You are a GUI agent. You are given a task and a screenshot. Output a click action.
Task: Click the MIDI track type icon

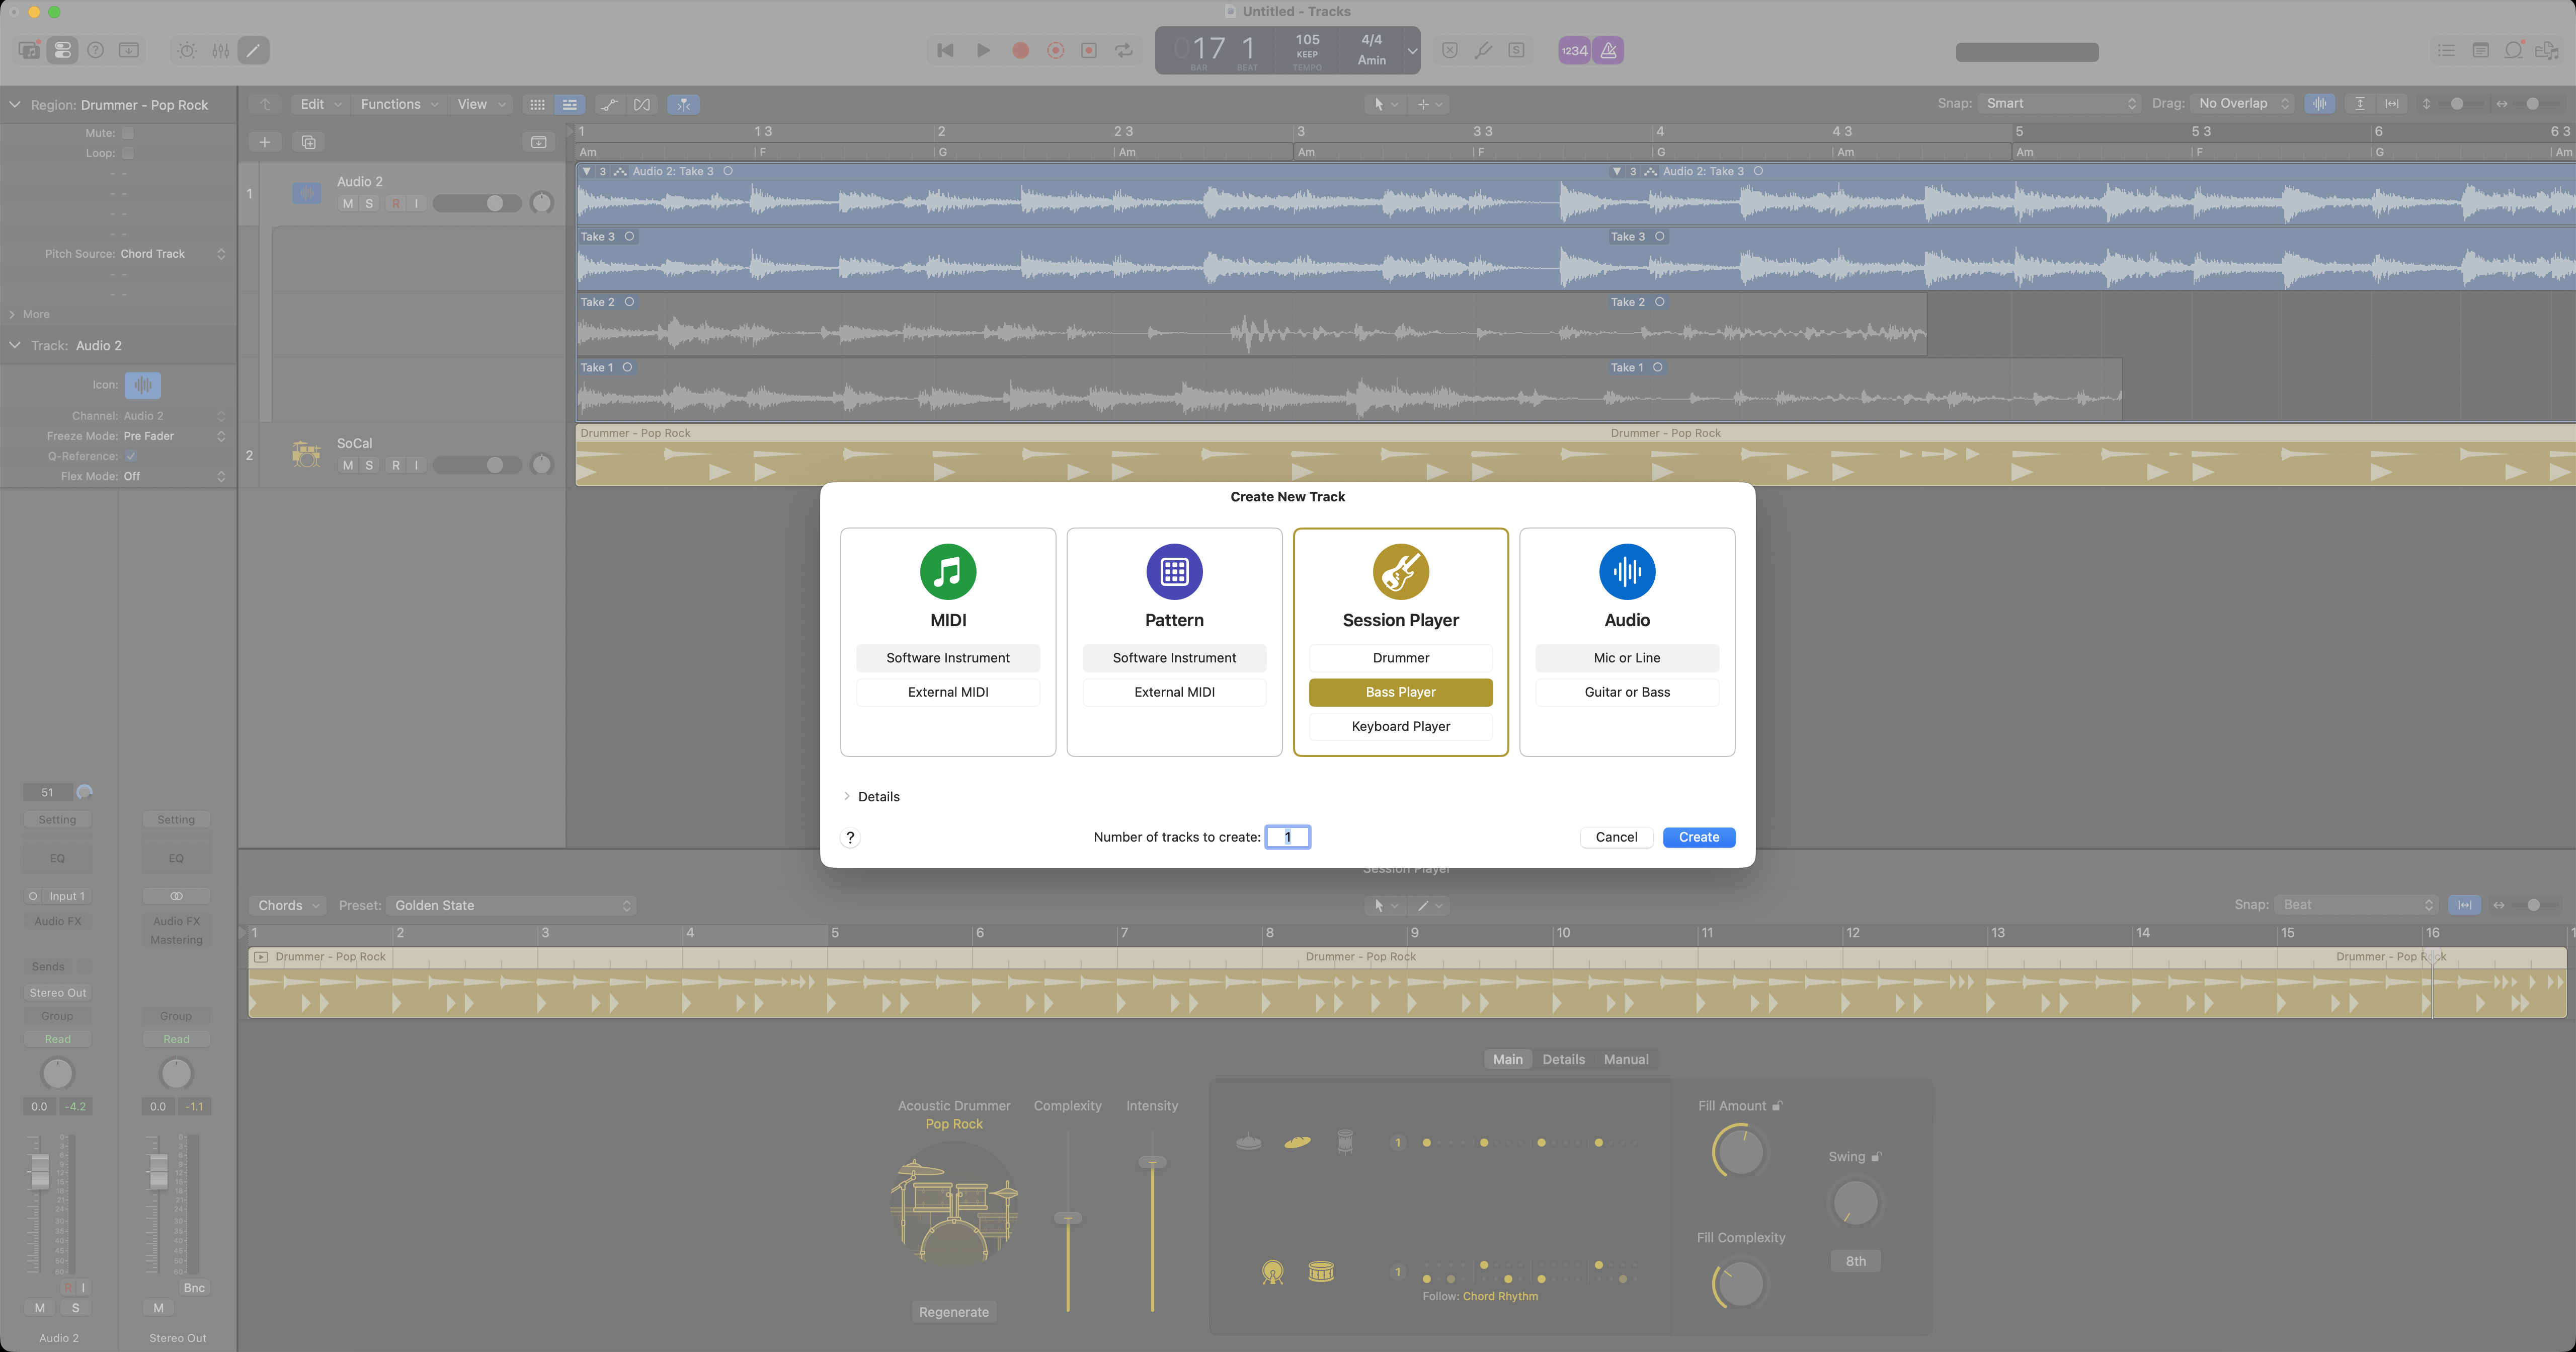[947, 571]
